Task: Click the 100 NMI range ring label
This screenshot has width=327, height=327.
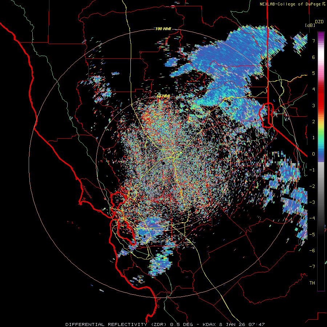Action: pos(163,29)
